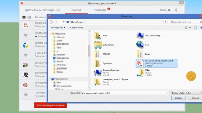Open the view options dropdown arrow
This screenshot has height=113, width=202.
(190, 28)
